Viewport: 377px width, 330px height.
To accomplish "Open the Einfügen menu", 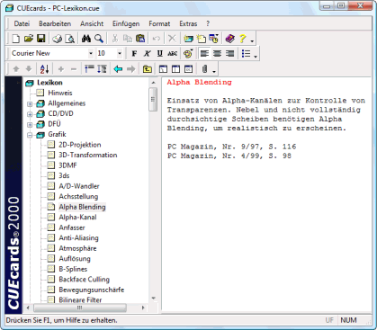I will tap(126, 23).
